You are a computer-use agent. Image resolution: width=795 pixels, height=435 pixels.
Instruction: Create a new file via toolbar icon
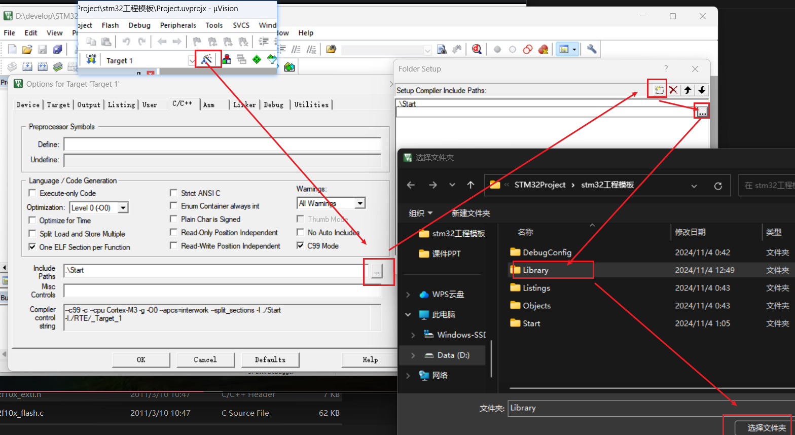[x=12, y=49]
